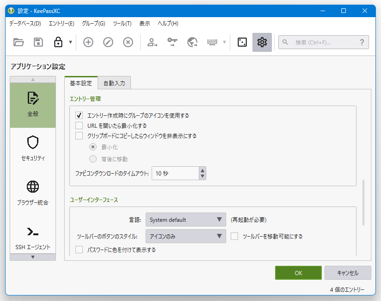Select the SSH エージェント category
This screenshot has height=301, width=381.
click(x=33, y=237)
